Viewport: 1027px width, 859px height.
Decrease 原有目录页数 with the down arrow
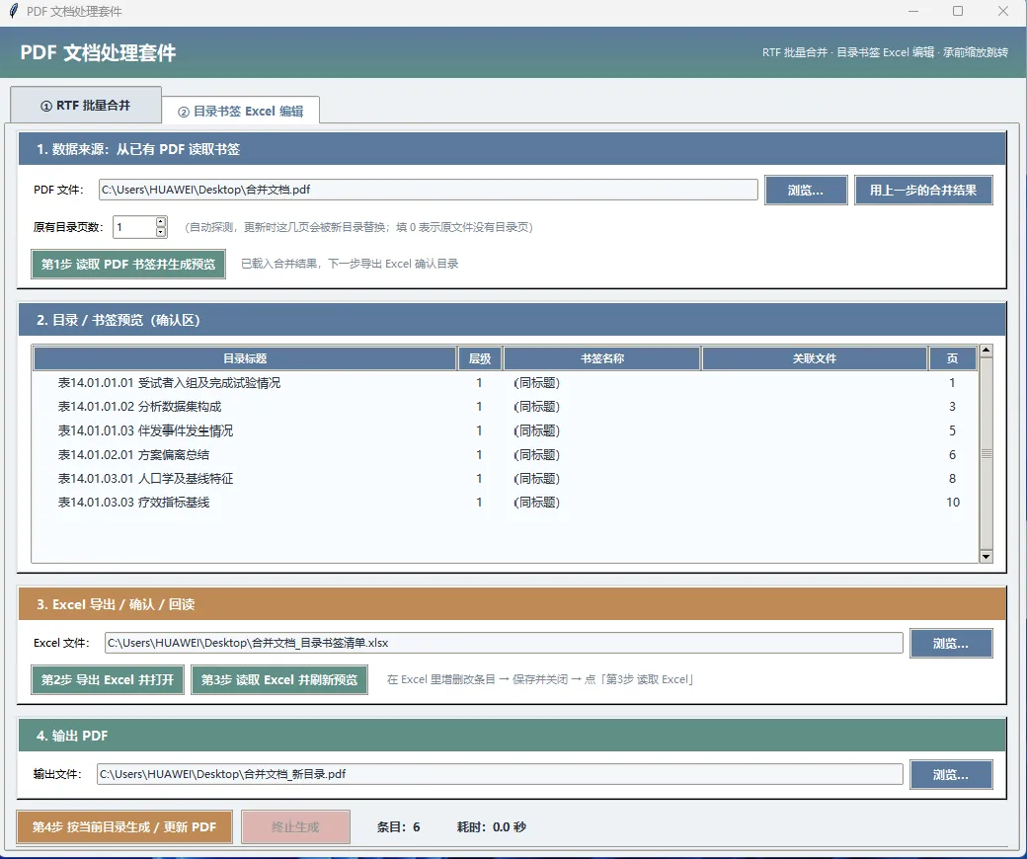pyautogui.click(x=161, y=232)
